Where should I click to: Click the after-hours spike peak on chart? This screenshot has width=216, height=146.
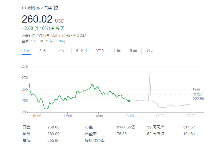tap(150, 76)
